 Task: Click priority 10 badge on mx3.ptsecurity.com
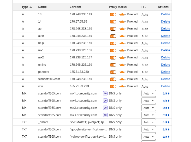point(105,115)
